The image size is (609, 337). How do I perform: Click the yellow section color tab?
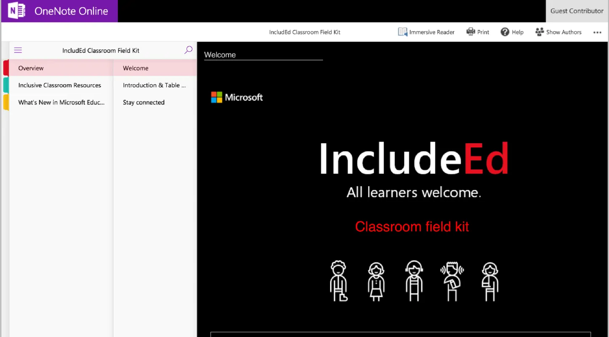pyautogui.click(x=6, y=102)
